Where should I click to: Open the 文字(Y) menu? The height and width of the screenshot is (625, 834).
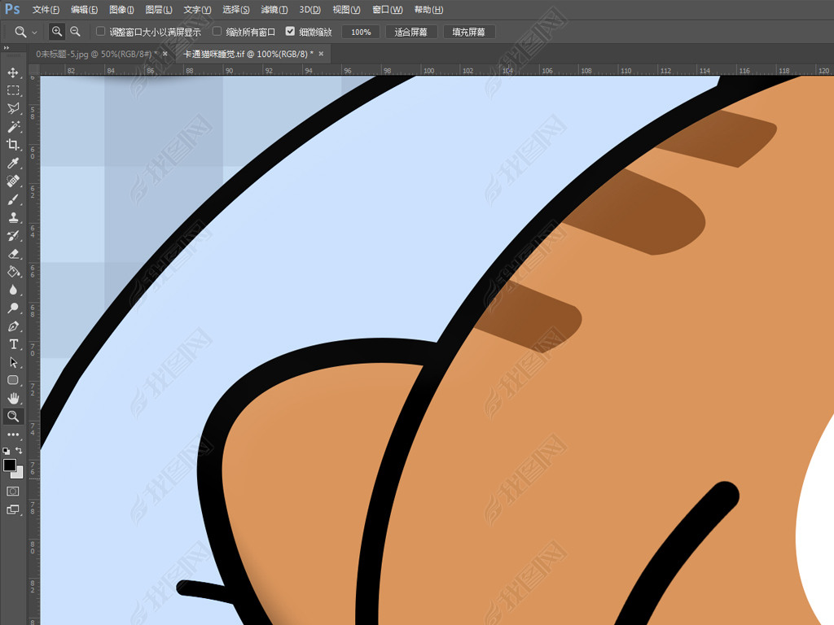(197, 10)
